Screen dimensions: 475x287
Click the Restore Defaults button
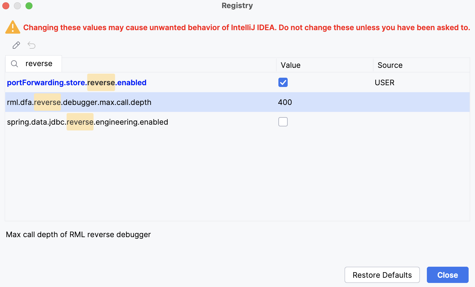click(382, 275)
